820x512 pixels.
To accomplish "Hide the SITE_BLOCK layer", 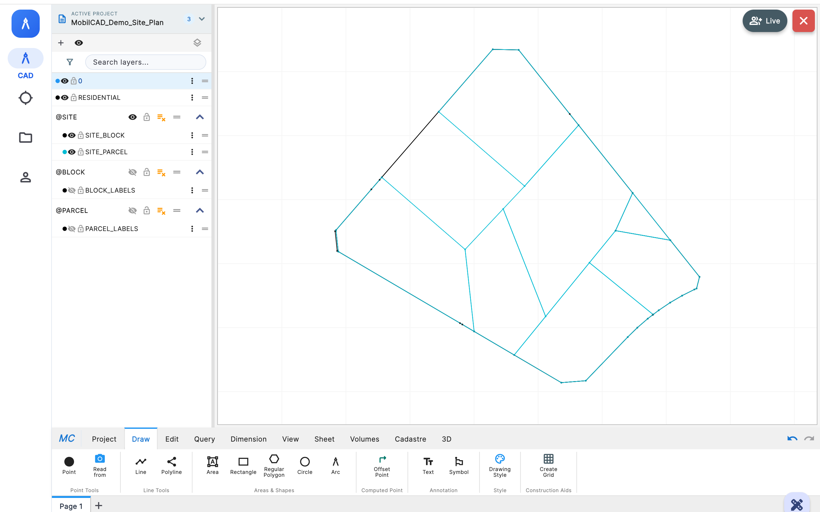I will [72, 135].
